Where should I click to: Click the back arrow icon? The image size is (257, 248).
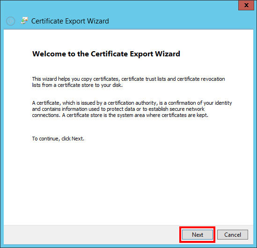(x=11, y=21)
